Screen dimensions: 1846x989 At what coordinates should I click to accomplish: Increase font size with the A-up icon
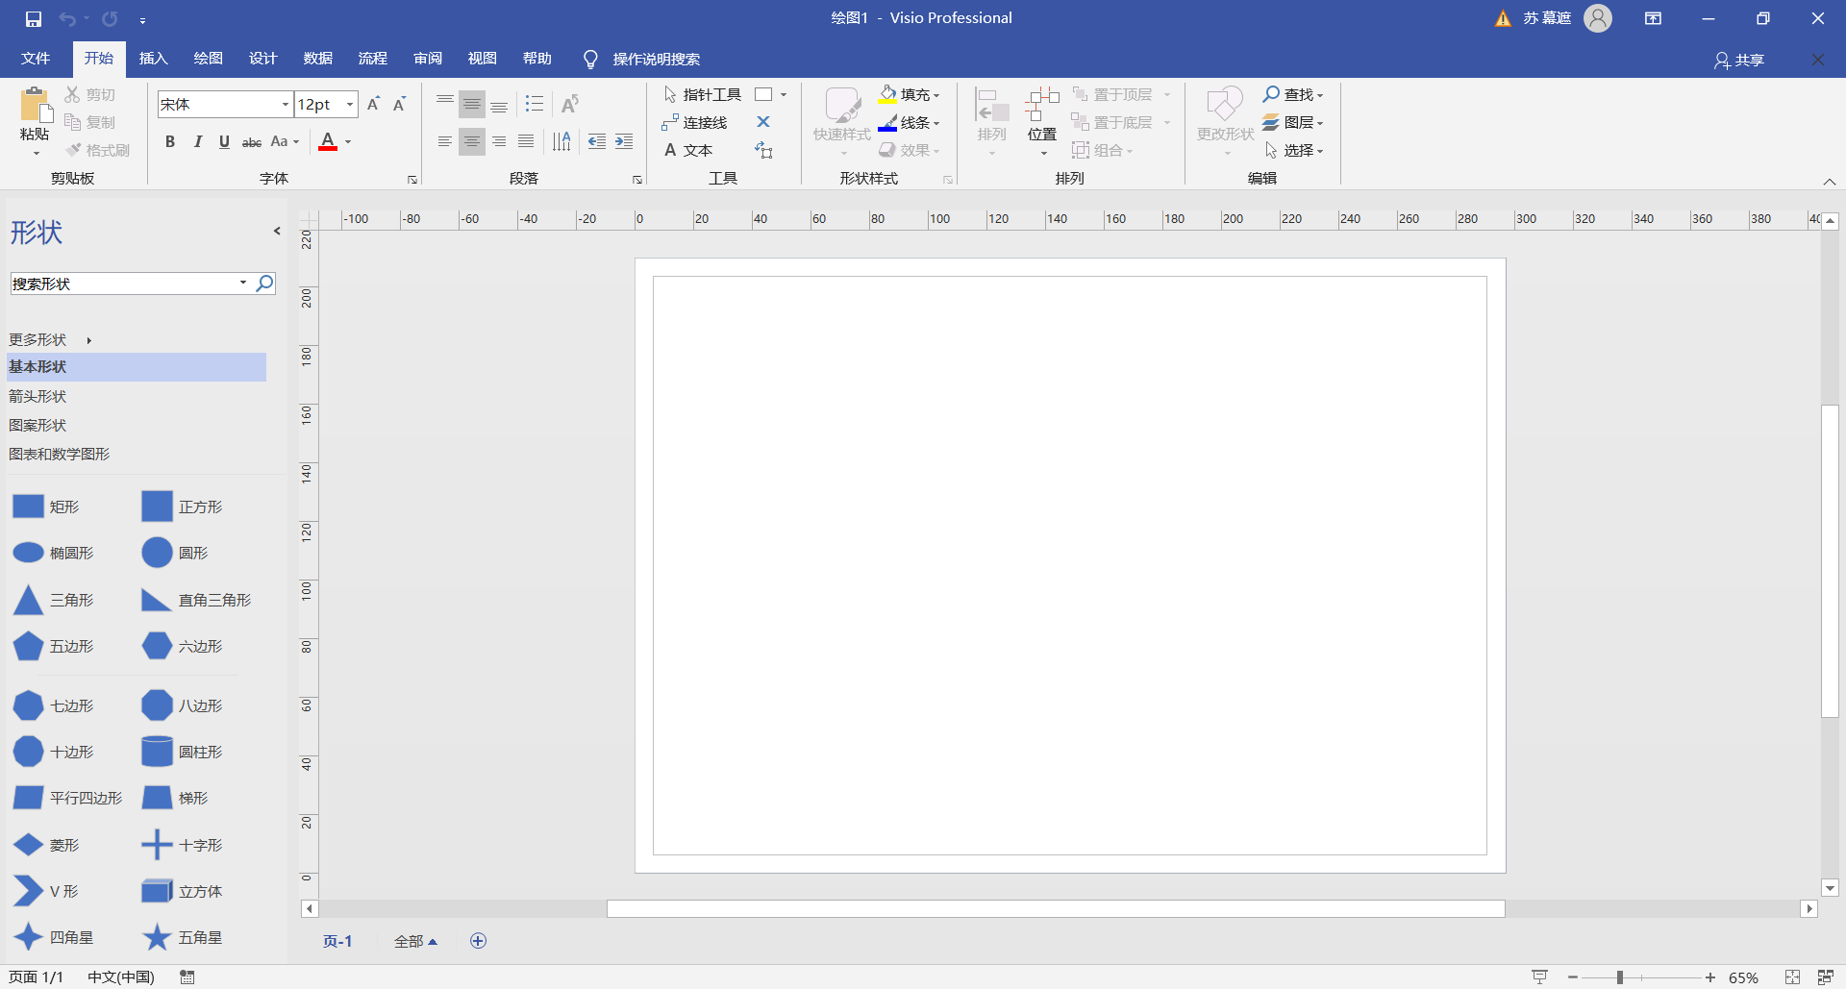pyautogui.click(x=374, y=104)
